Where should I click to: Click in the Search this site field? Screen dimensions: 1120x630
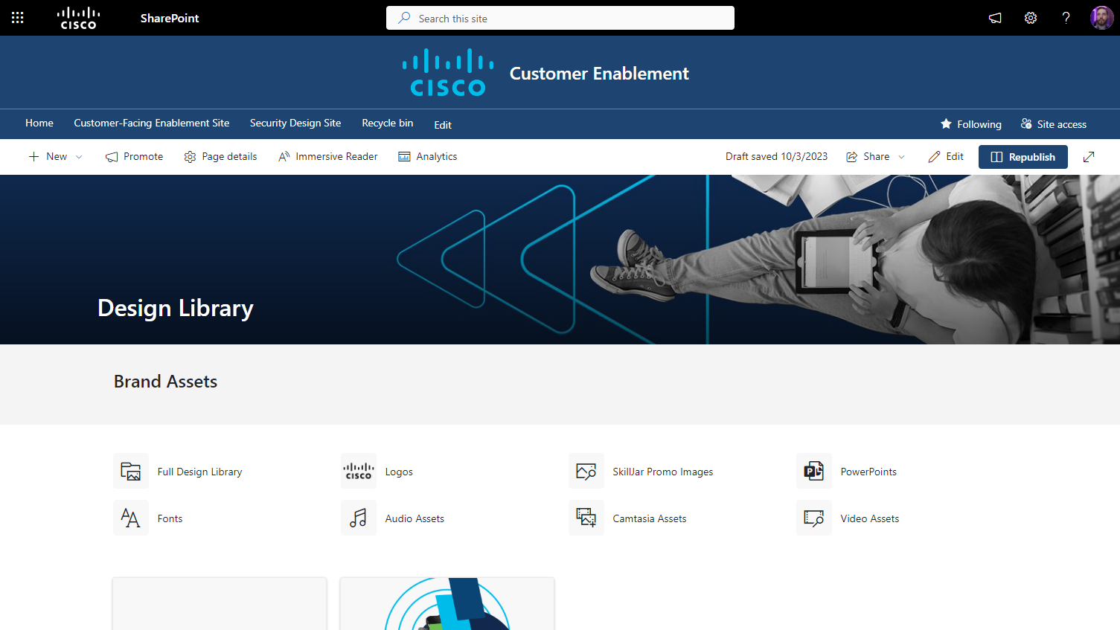pos(560,18)
